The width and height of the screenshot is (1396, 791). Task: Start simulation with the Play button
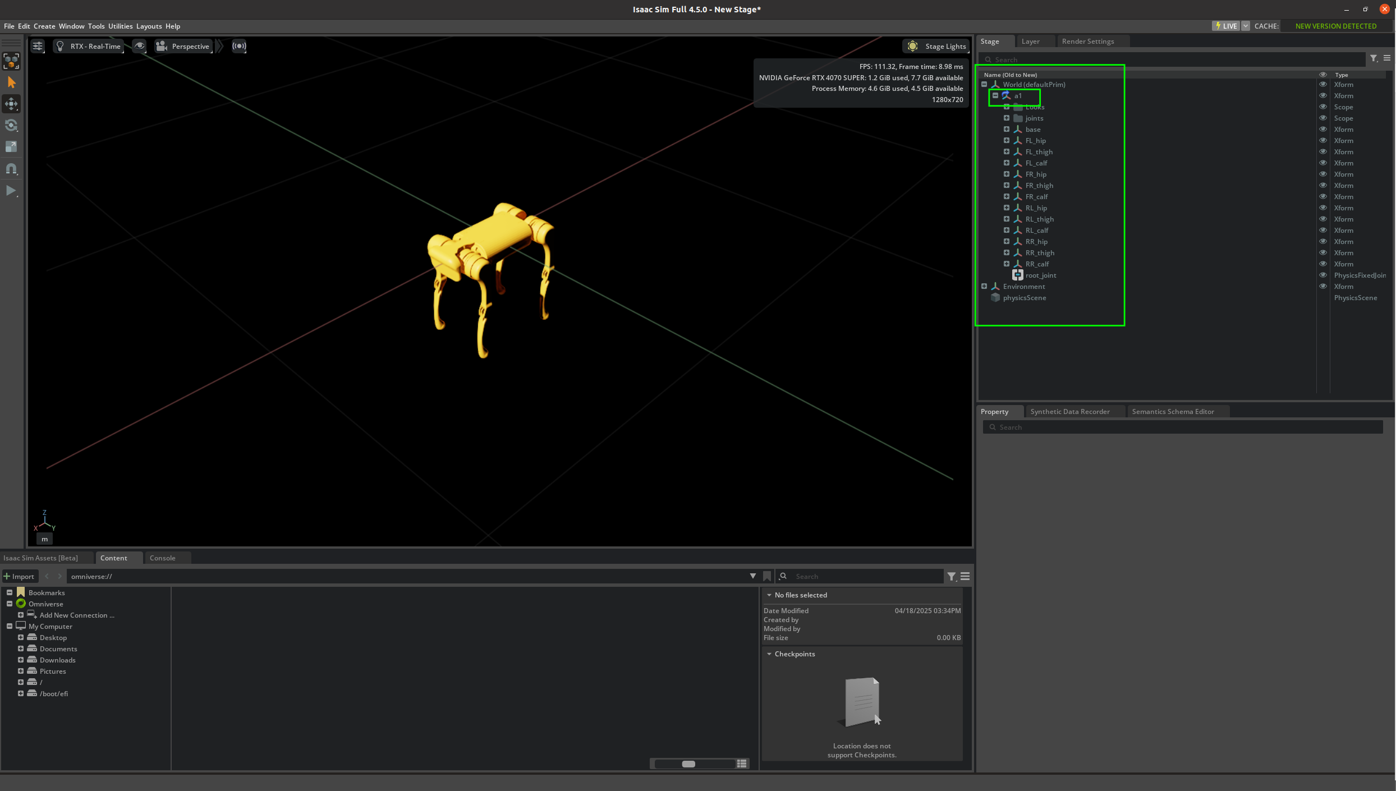click(11, 191)
